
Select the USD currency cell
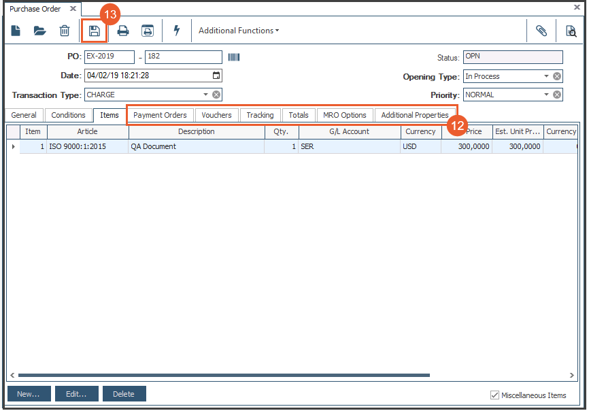pyautogui.click(x=421, y=146)
